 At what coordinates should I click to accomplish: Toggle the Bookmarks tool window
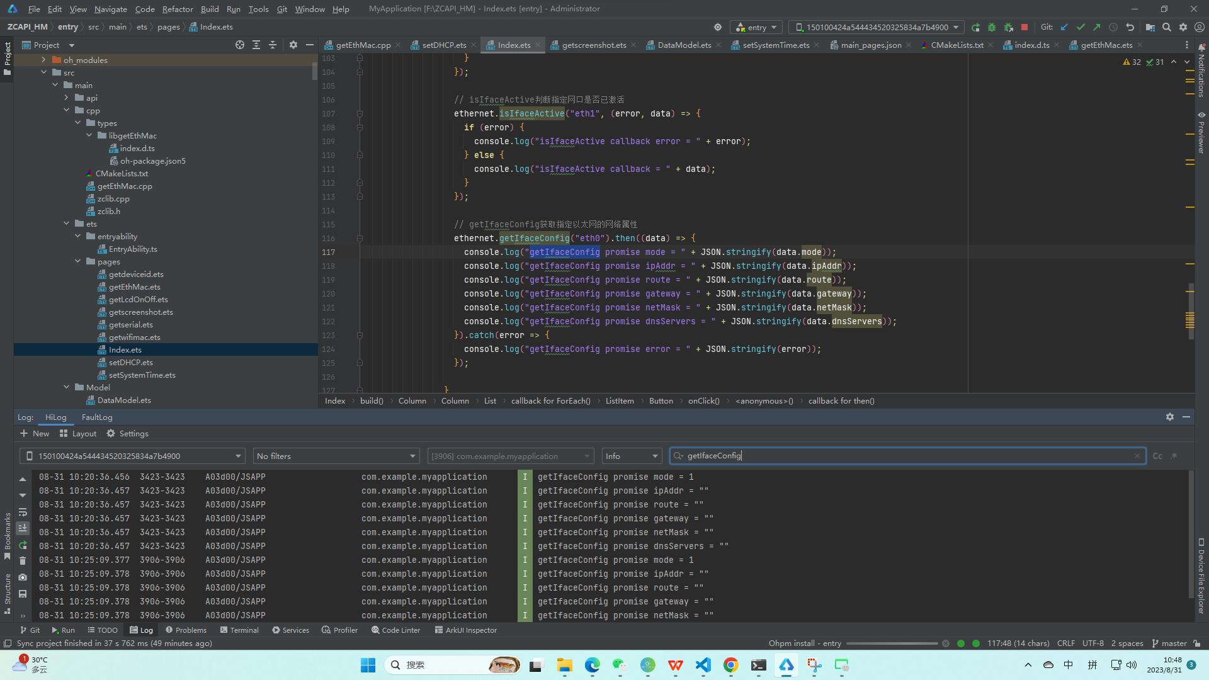point(8,536)
